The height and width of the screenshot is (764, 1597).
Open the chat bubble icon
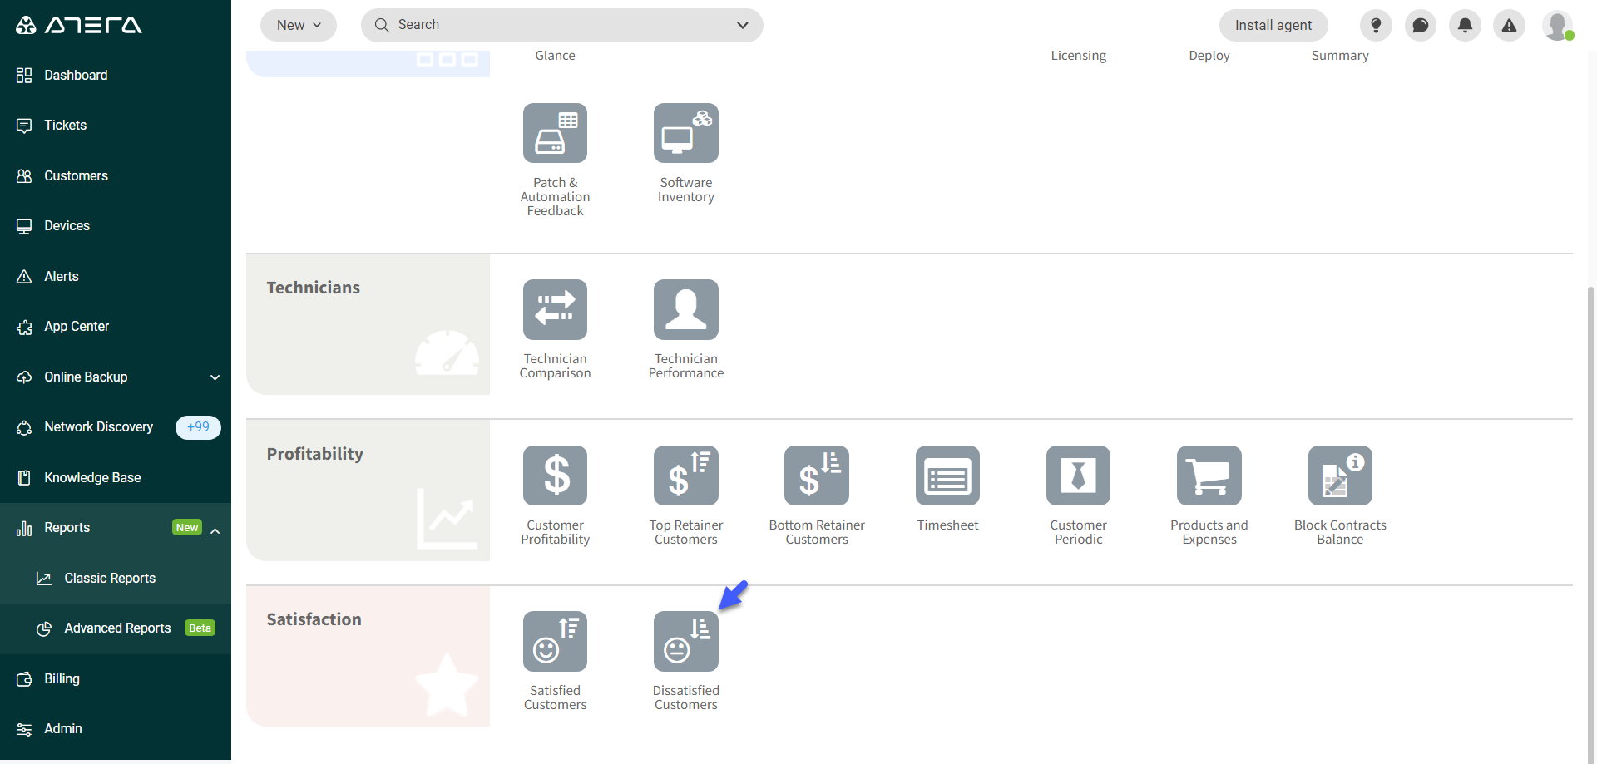pyautogui.click(x=1421, y=25)
